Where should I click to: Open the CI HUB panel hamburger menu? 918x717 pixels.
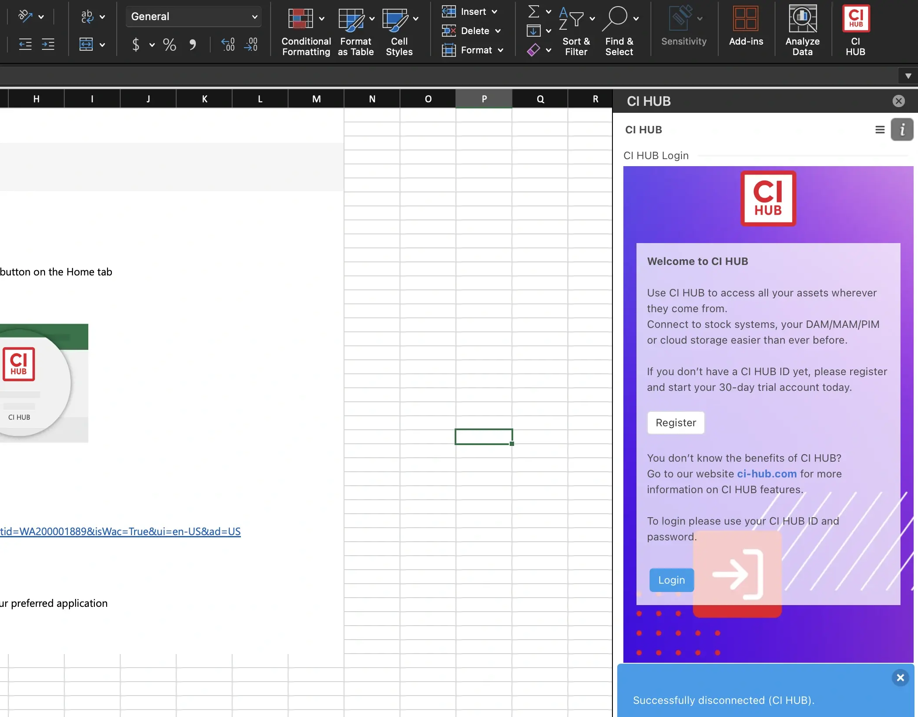click(x=880, y=130)
